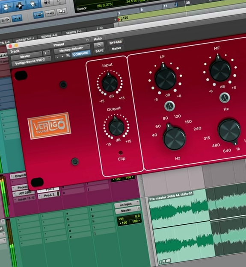The width and height of the screenshot is (246, 267).
Task: Select next preset with plus button
Action: pyautogui.click(x=62, y=56)
